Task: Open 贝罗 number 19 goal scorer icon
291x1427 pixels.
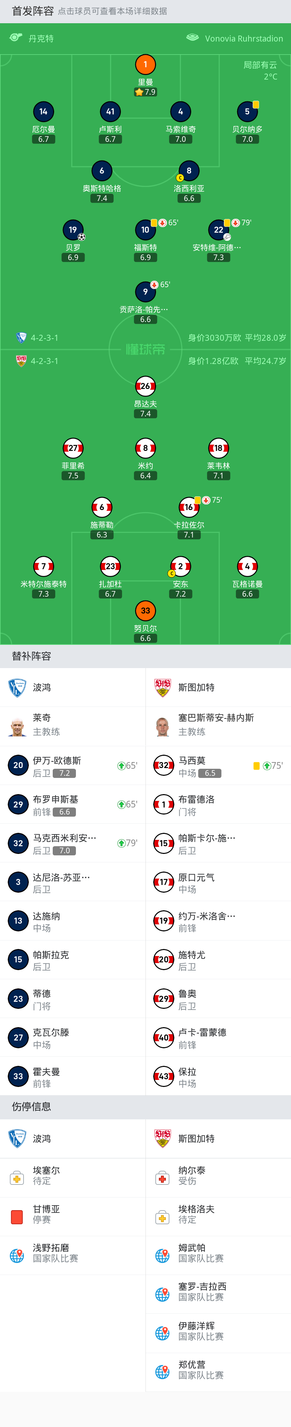Action: (x=73, y=230)
